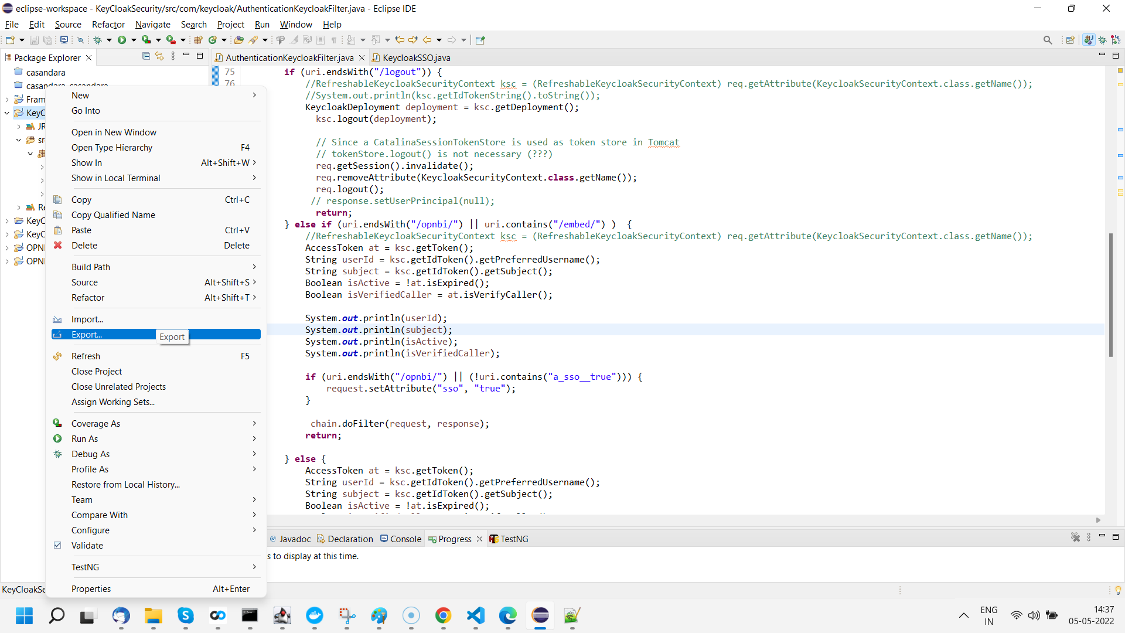This screenshot has height=633, width=1125.
Task: Choose Close Project from the context menu
Action: tap(156, 371)
